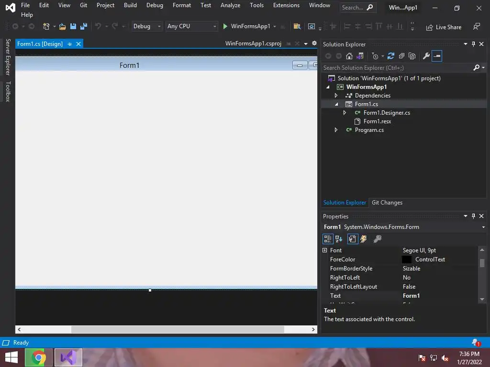This screenshot has width=490, height=367.
Task: Click the designer horizontal scrollbar thumb
Action: pyautogui.click(x=178, y=330)
